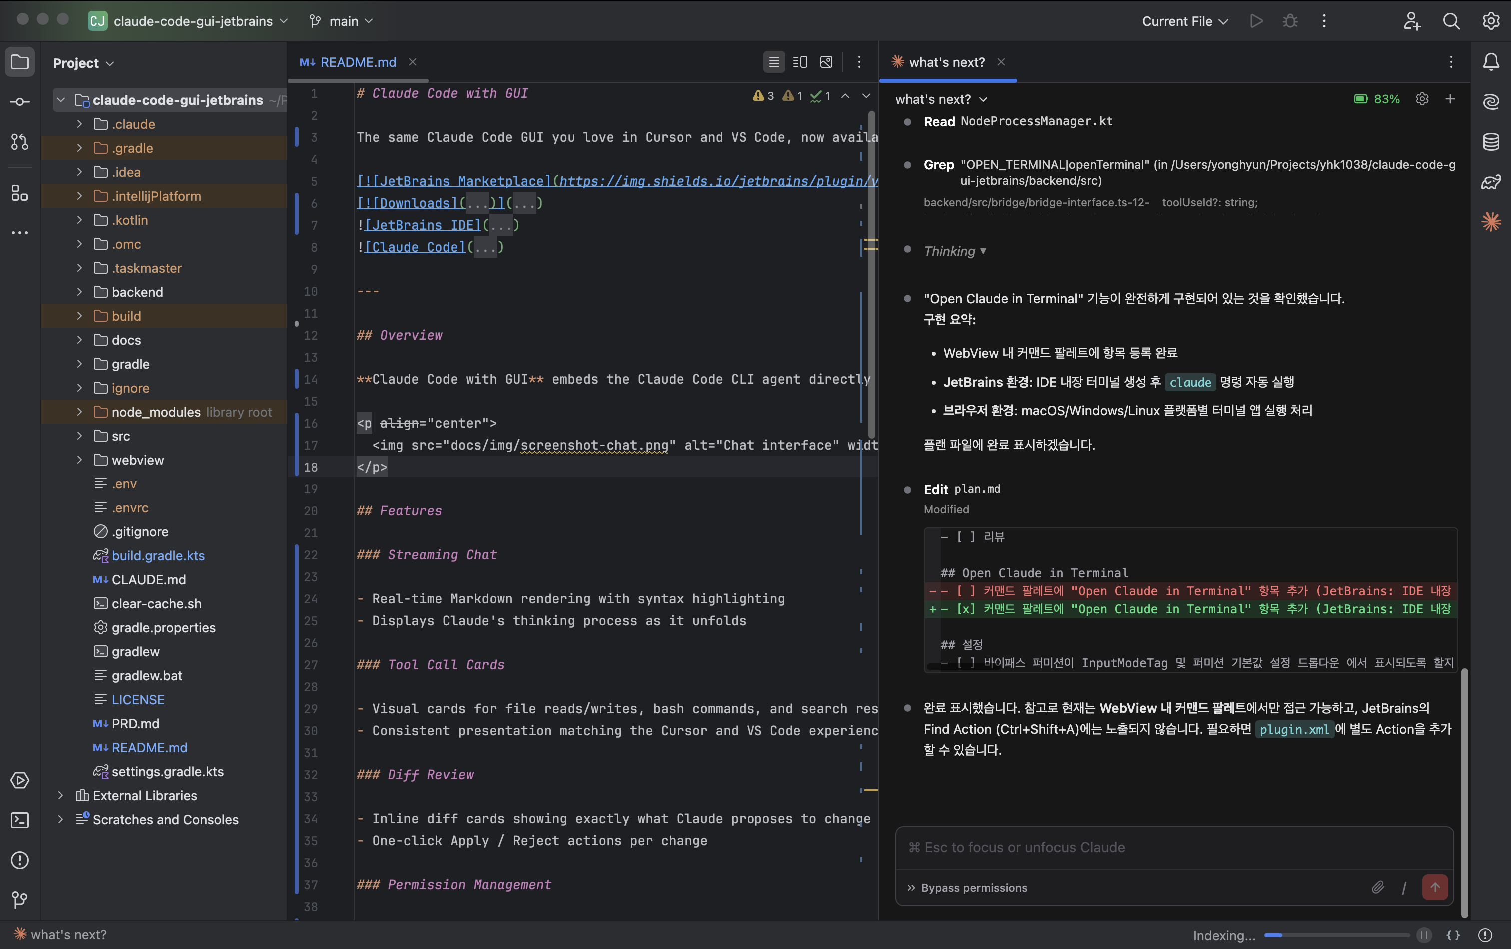
Task: Open the Project view dropdown
Action: coord(83,63)
